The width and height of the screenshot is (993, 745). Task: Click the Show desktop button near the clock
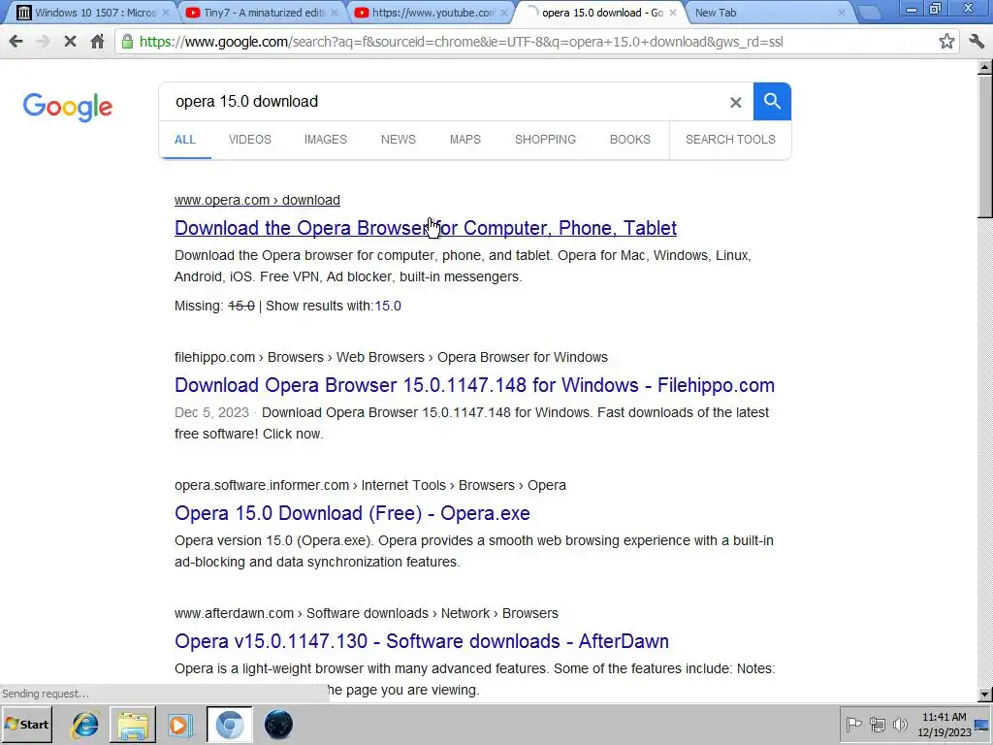click(x=983, y=724)
